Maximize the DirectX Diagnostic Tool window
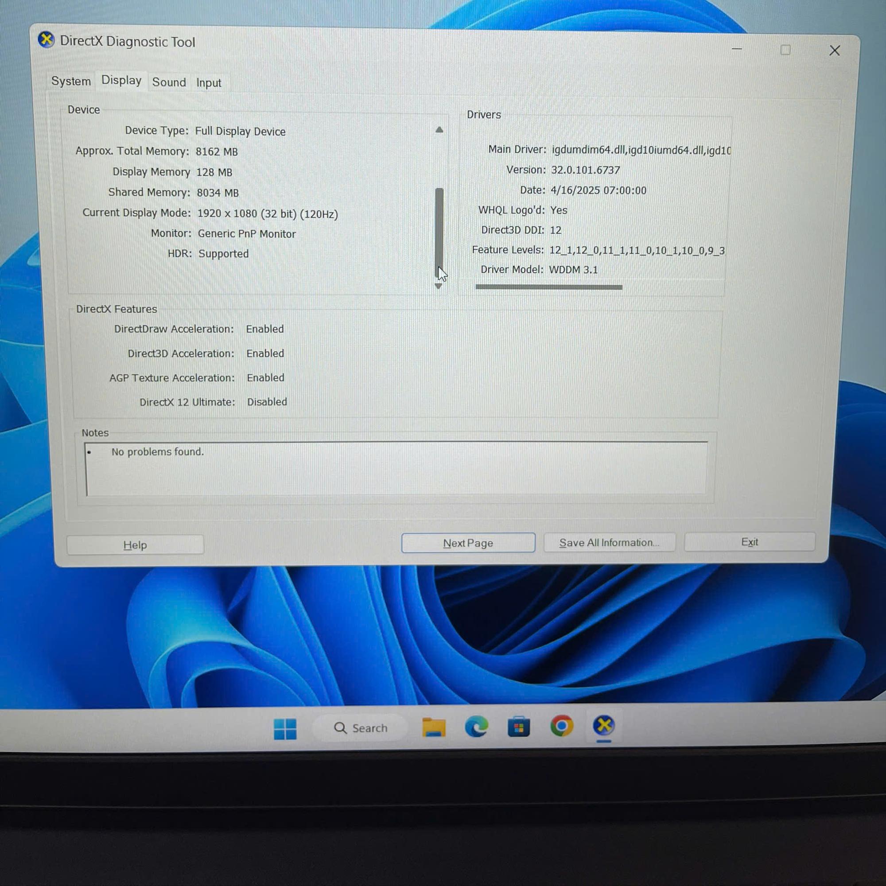The height and width of the screenshot is (886, 886). tap(785, 50)
